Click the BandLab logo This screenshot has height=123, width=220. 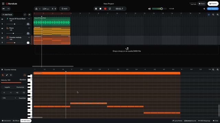[11, 4]
